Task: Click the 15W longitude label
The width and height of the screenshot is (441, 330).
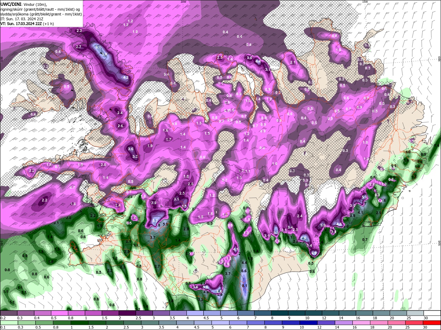Action: [x=365, y=2]
